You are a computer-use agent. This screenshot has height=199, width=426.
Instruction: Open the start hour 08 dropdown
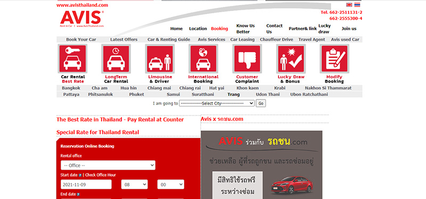pos(135,184)
